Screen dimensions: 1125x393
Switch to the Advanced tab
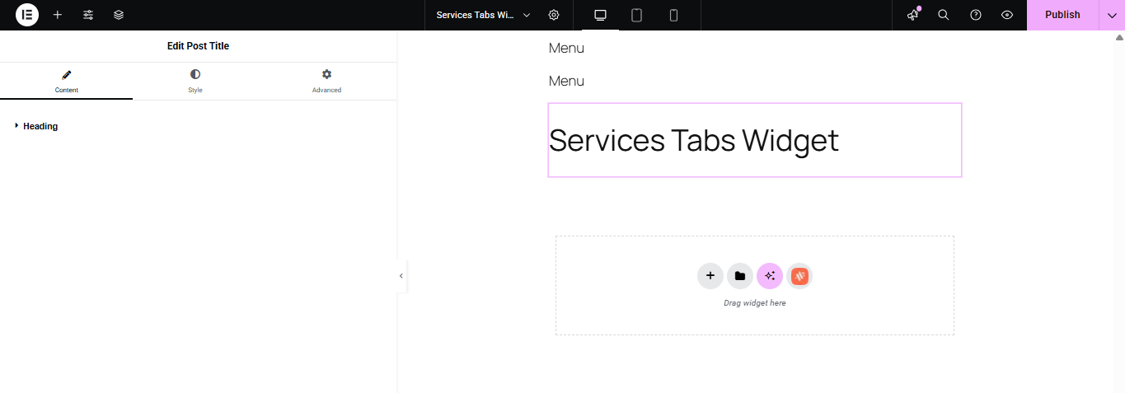point(326,81)
